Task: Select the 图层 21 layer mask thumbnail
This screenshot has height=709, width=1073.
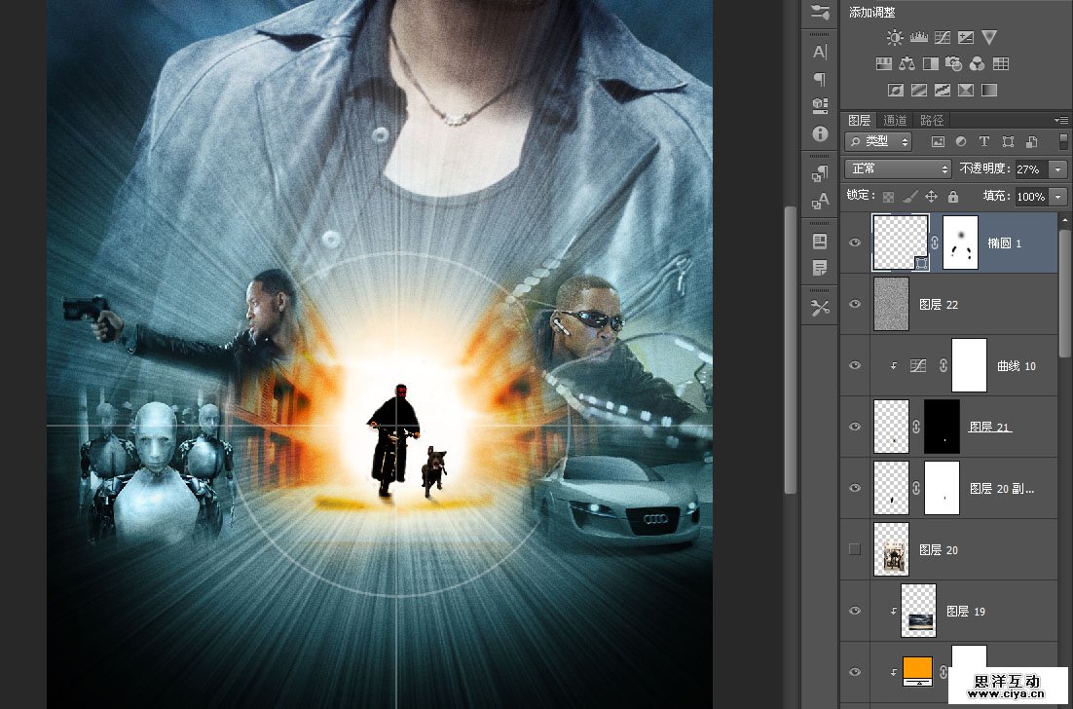Action: point(942,427)
